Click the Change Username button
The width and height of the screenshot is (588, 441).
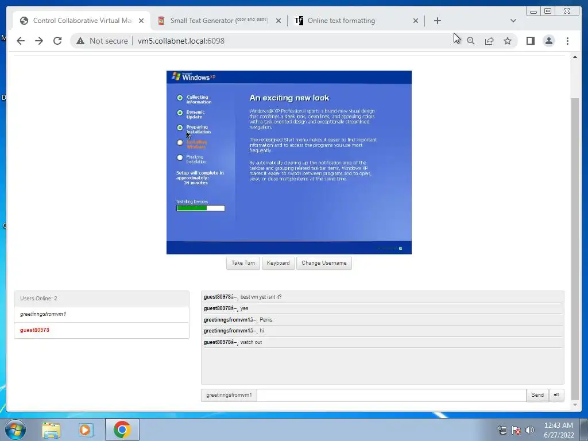(x=324, y=263)
